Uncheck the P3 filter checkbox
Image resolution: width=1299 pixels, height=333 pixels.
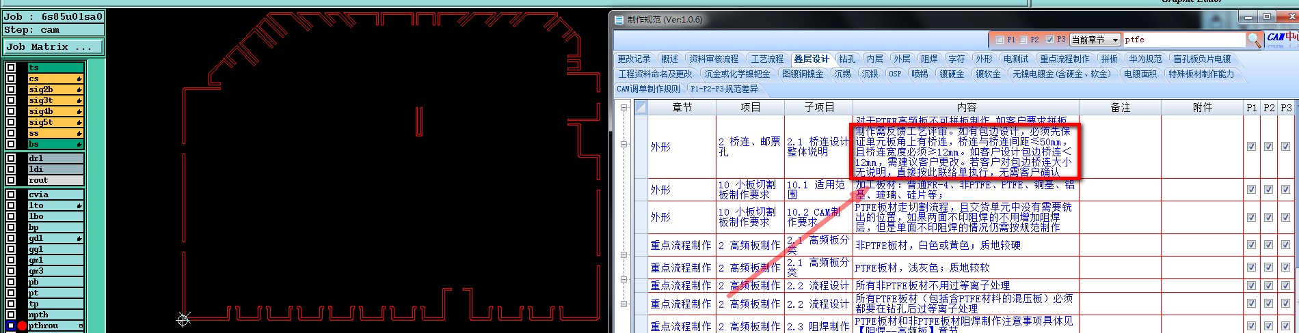click(x=1049, y=40)
